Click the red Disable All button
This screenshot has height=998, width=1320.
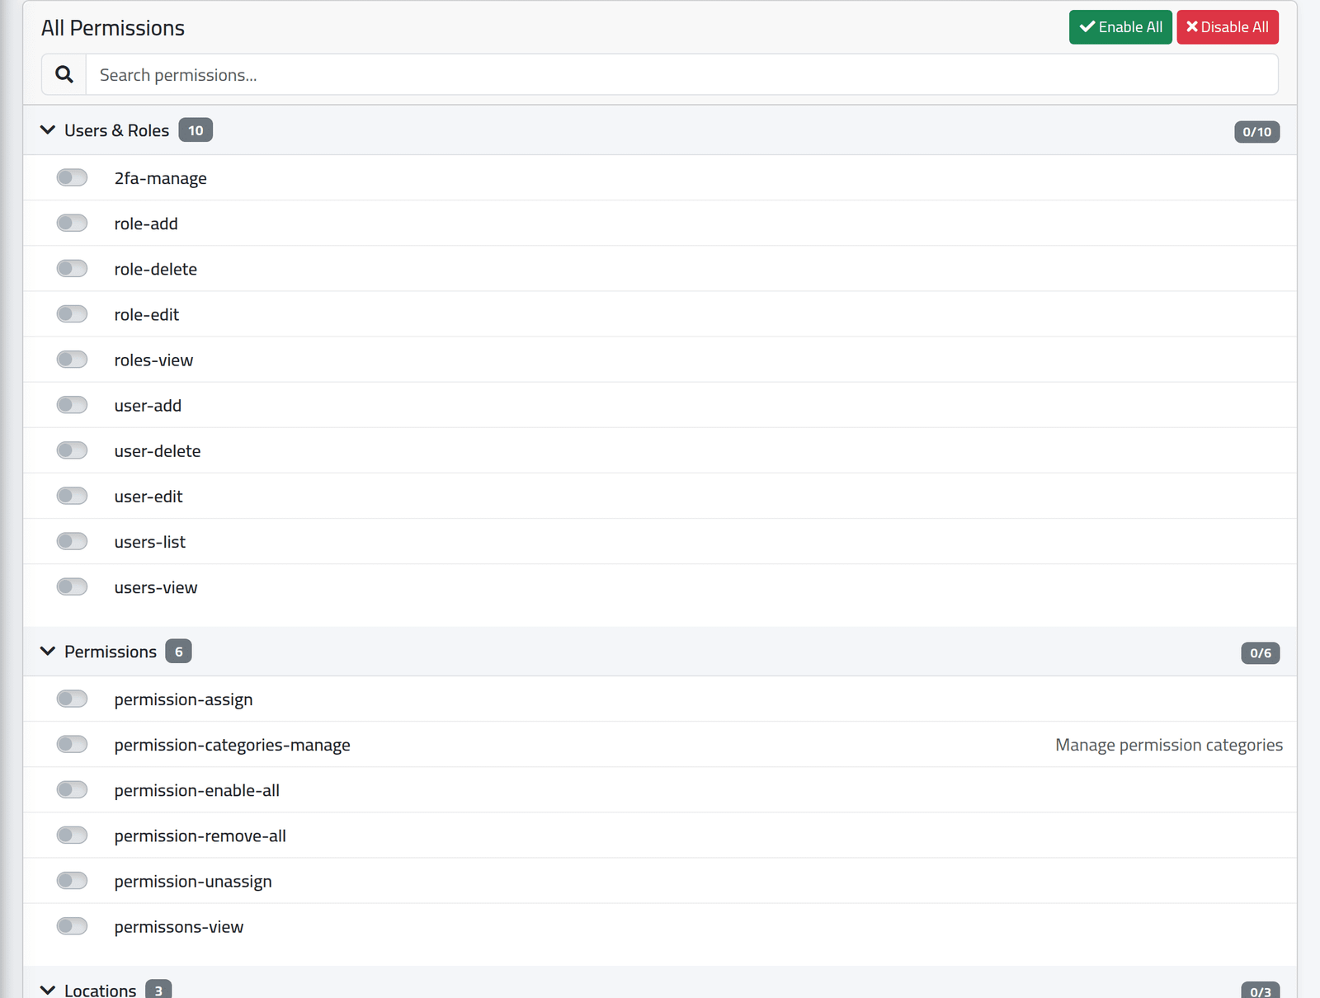tap(1228, 27)
